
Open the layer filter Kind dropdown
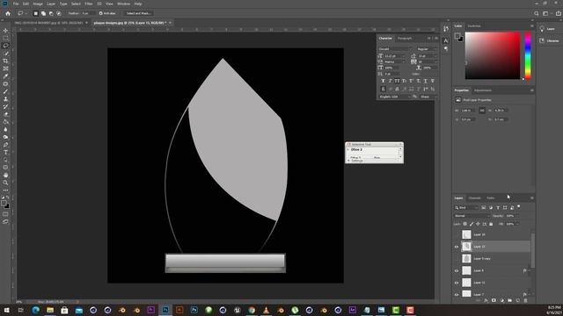pos(466,207)
